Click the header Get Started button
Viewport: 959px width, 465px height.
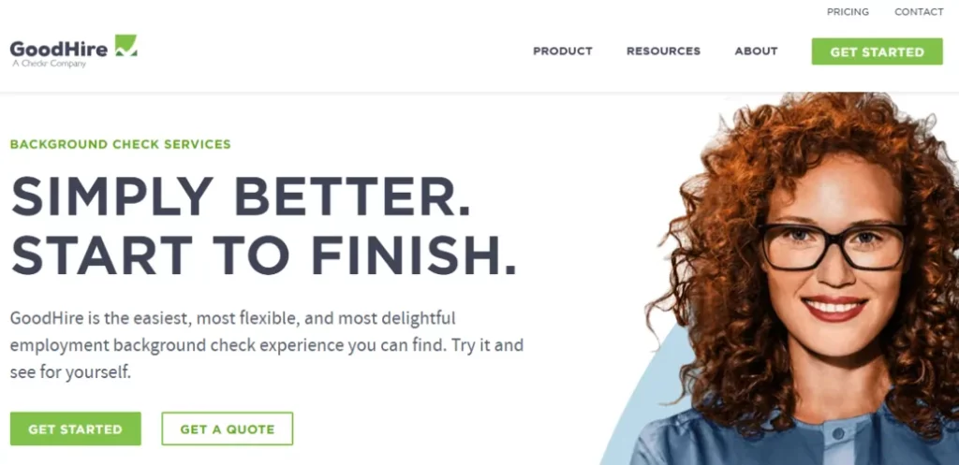point(877,51)
